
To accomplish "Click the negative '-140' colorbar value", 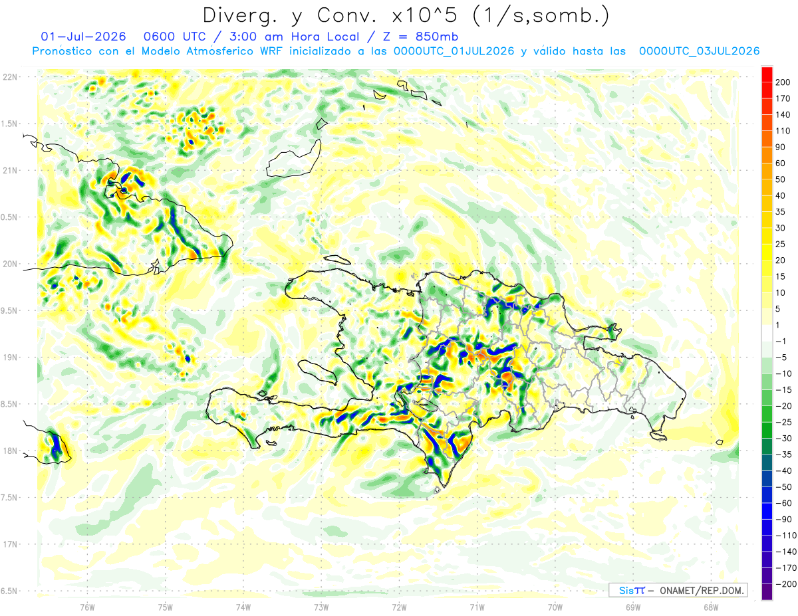I will (x=787, y=552).
